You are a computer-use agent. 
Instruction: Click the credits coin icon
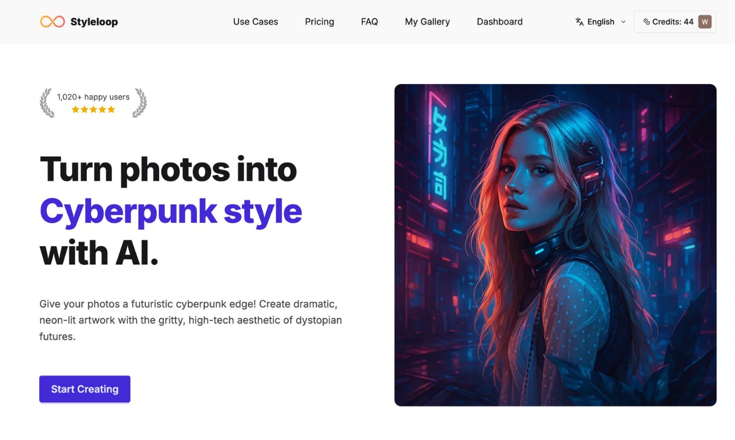tap(646, 21)
